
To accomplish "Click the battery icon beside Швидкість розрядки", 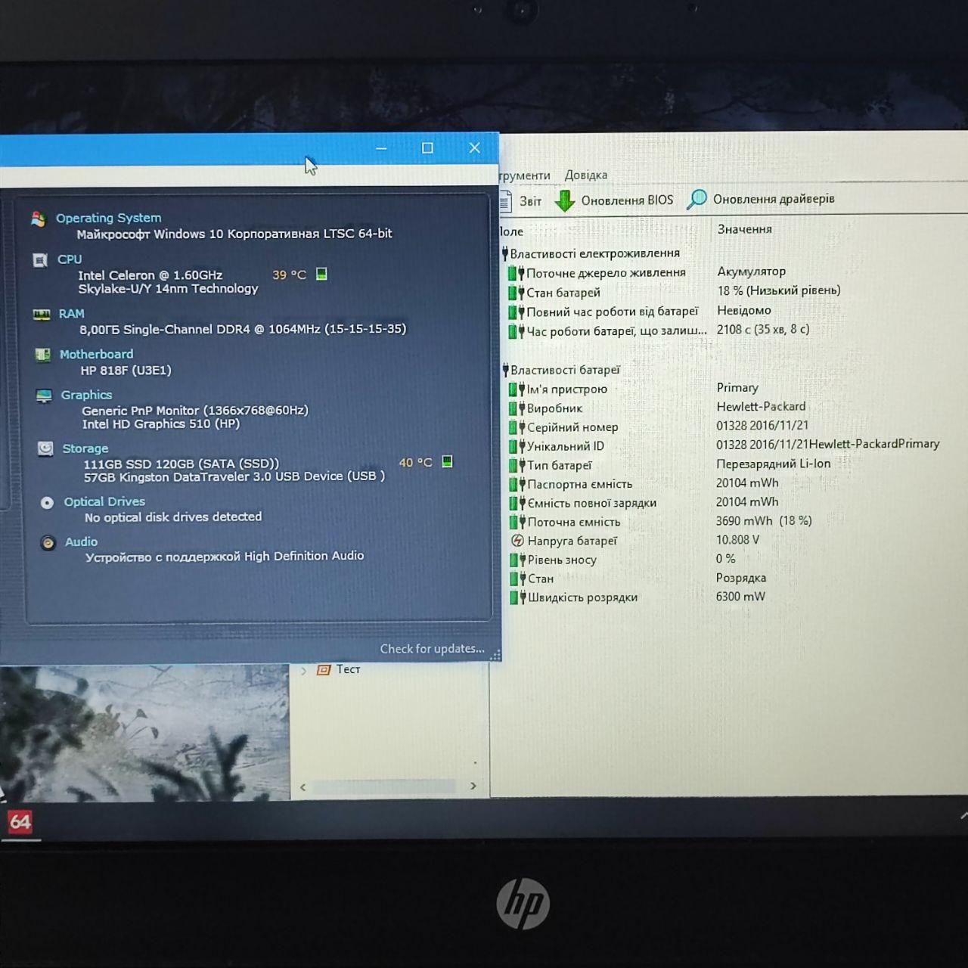I will coord(517,597).
